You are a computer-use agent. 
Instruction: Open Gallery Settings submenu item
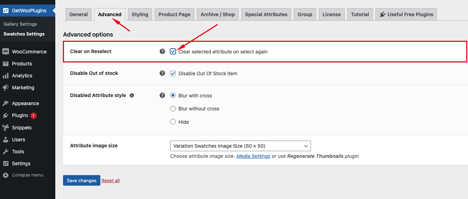[x=20, y=24]
